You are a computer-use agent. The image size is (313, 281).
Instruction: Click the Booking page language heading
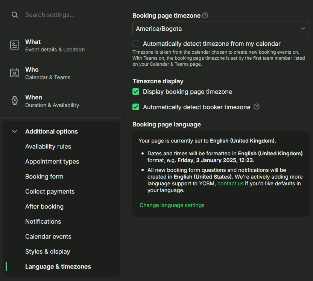tap(167, 125)
